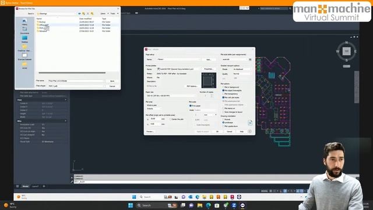This screenshot has width=373, height=210.
Task: Enable Save changes to layout checkbox
Action: 223,112
